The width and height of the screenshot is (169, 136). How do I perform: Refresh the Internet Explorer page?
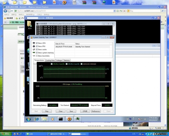[121, 11]
